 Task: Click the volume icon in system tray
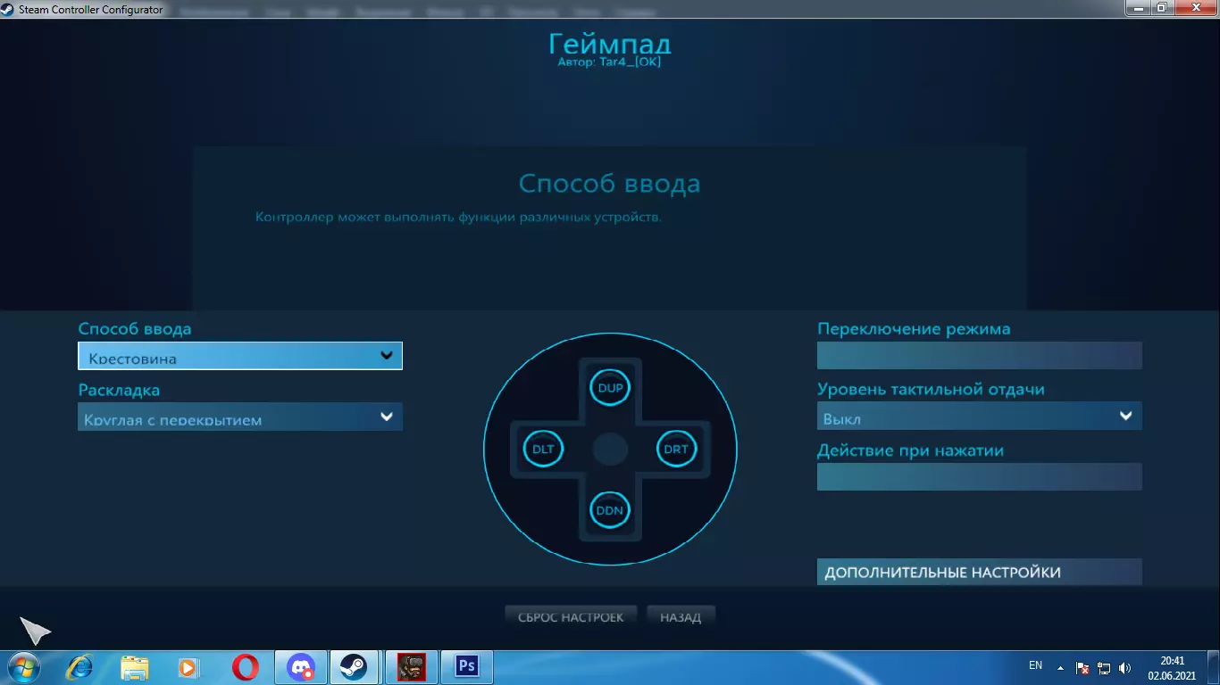[x=1124, y=667]
